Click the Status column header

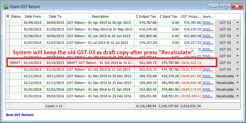(x=16, y=17)
